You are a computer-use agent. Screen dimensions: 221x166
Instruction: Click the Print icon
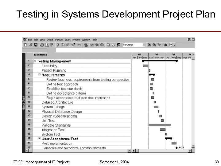pos(42,45)
